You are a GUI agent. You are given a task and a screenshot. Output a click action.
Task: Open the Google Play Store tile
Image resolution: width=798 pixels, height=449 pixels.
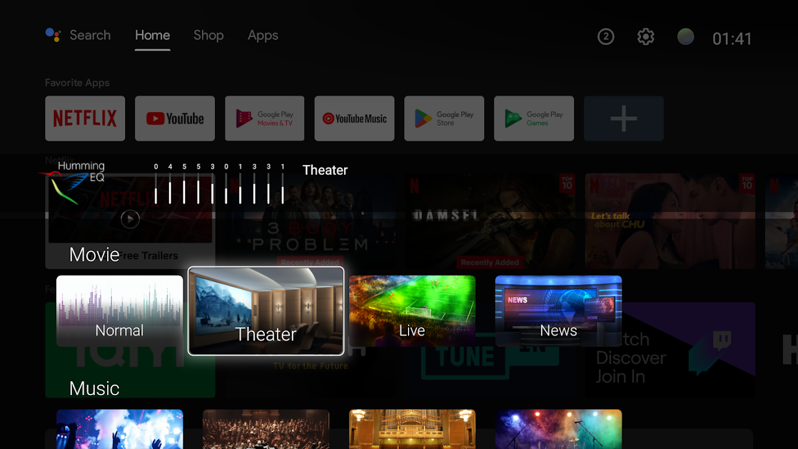pos(444,118)
